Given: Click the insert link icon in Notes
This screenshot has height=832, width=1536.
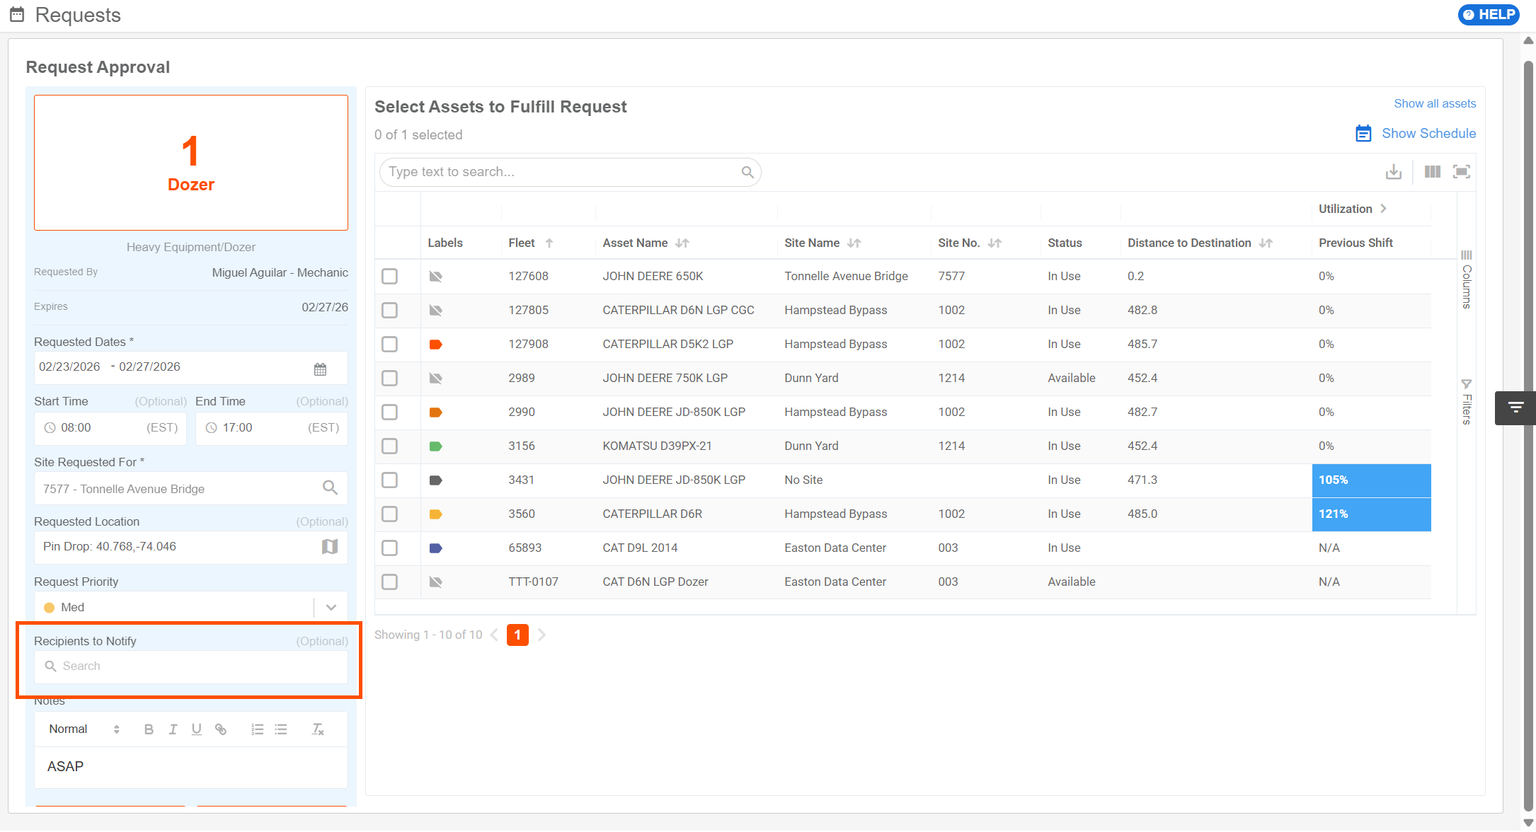Looking at the screenshot, I should [221, 729].
